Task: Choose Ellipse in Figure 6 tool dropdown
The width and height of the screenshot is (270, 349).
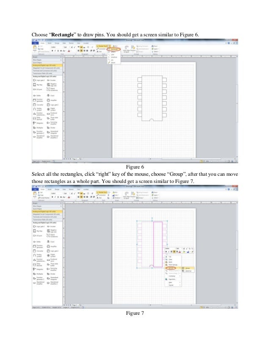Action: [x=113, y=52]
